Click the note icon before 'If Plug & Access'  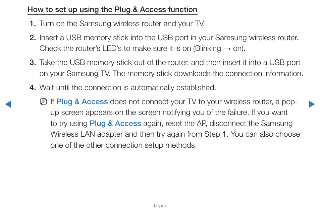point(44,101)
